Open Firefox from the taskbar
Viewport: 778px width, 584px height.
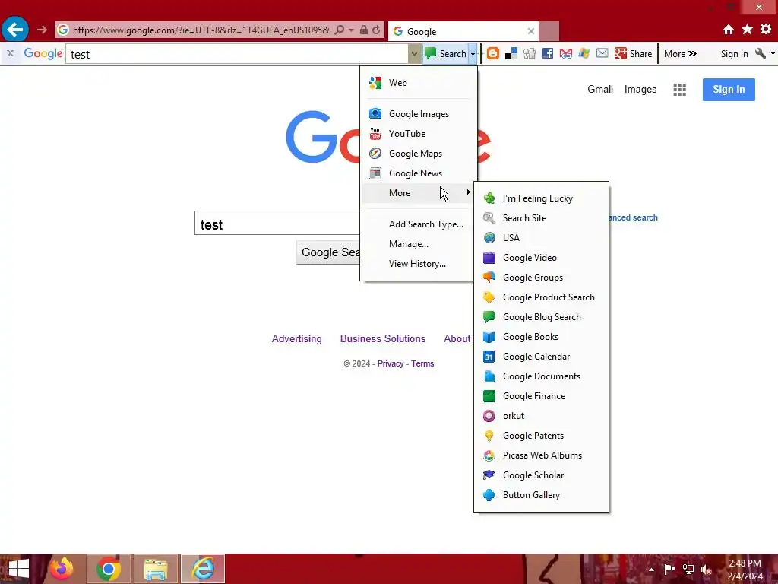coord(61,569)
